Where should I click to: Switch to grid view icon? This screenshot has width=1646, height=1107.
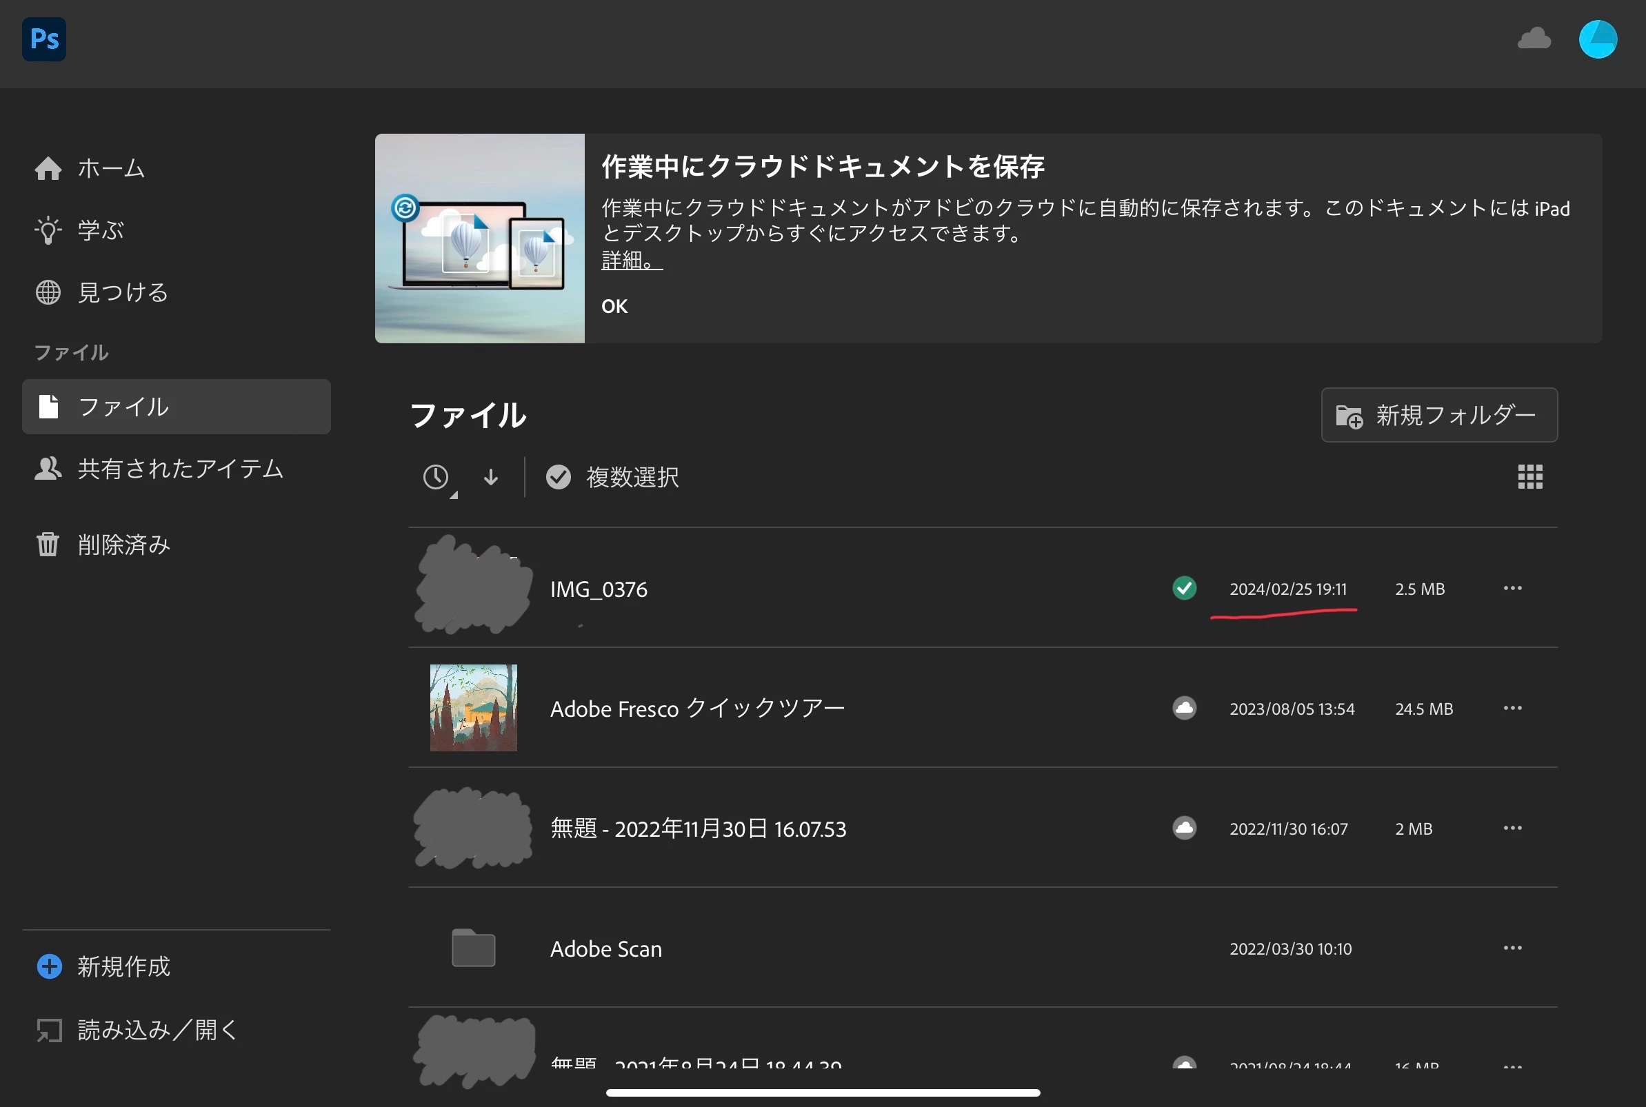click(x=1529, y=477)
